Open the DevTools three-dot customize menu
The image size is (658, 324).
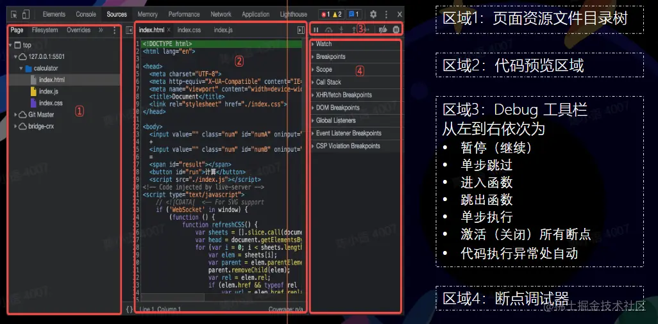click(x=386, y=14)
